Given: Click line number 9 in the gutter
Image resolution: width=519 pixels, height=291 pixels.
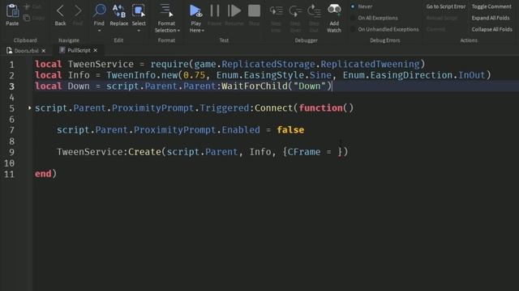Looking at the screenshot, I should tap(12, 152).
